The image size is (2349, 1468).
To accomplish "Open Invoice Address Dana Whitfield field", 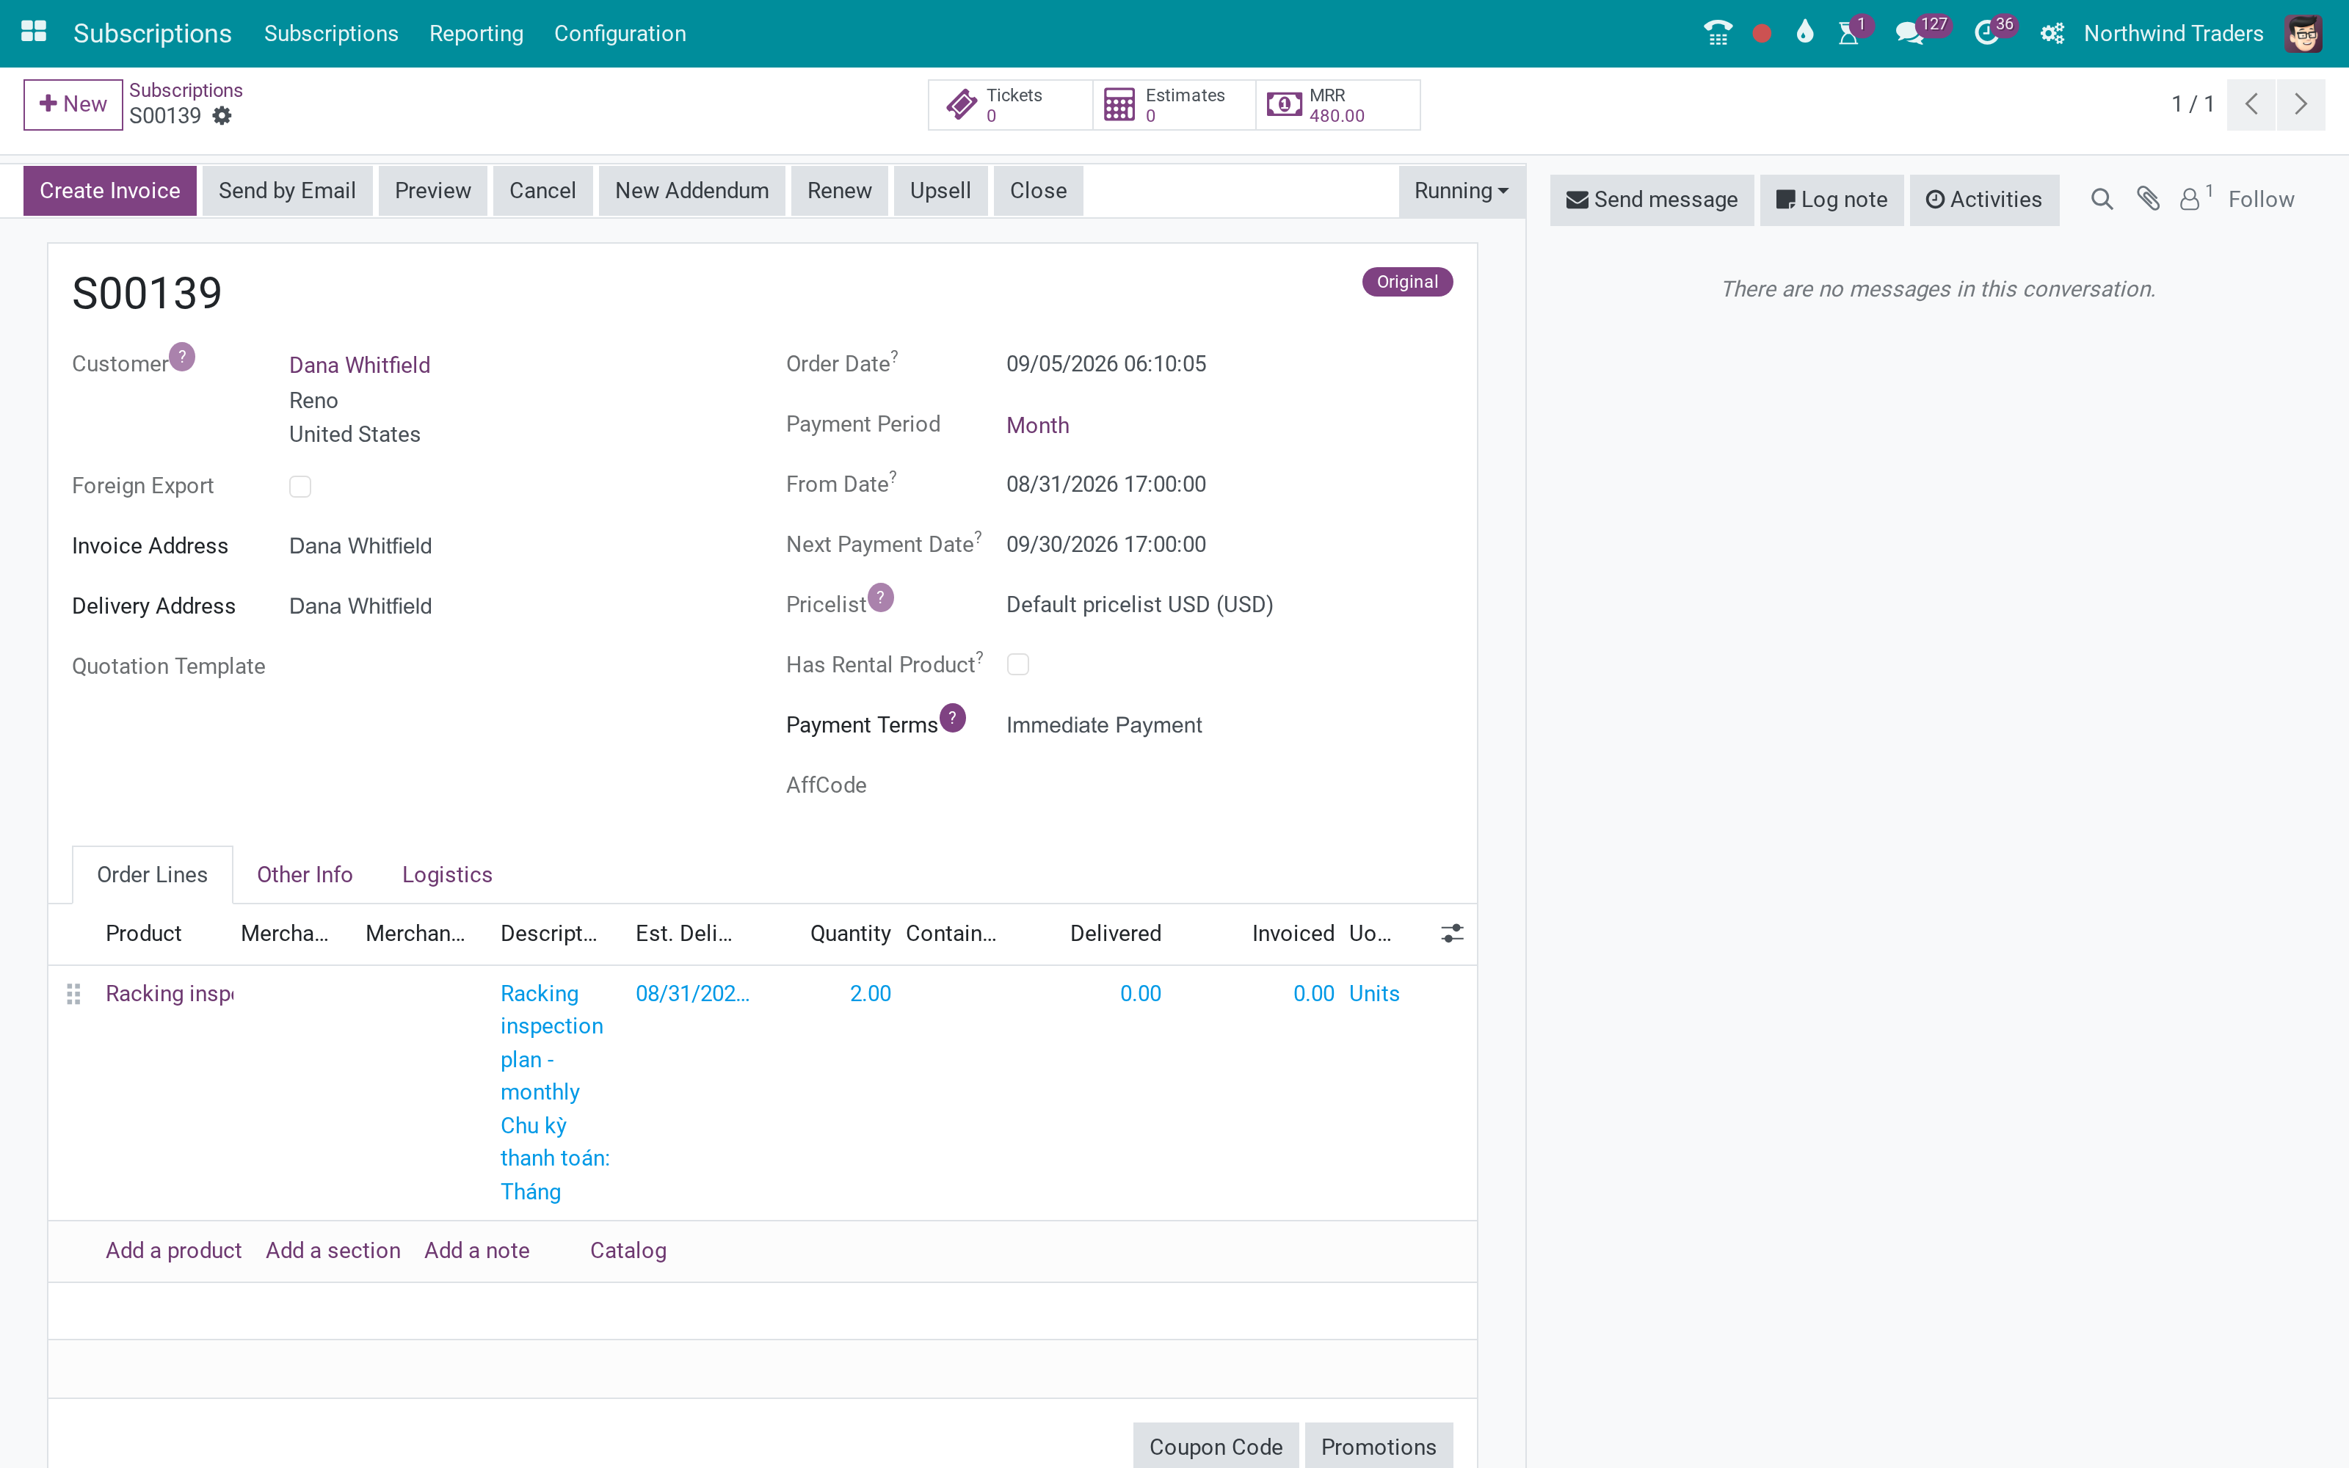I will point(360,545).
